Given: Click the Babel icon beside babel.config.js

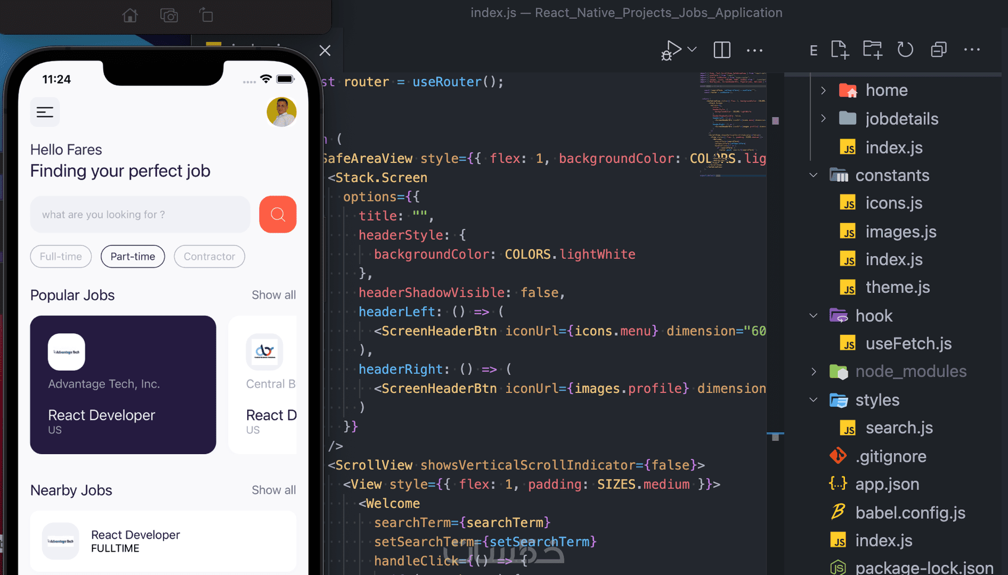Looking at the screenshot, I should coord(838,512).
